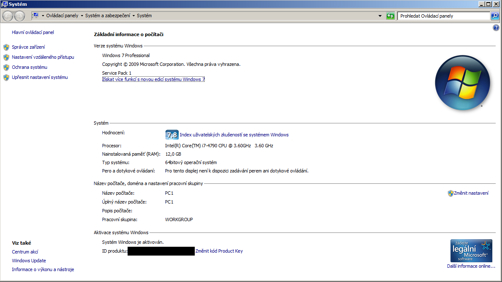Image resolution: width=502 pixels, height=282 pixels.
Task: Click the processor value Intel Core i7-4790
Action: (219, 146)
